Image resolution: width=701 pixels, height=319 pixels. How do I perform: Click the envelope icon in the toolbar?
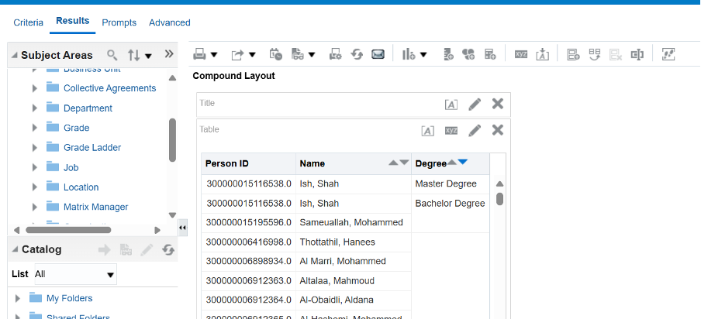[378, 54]
